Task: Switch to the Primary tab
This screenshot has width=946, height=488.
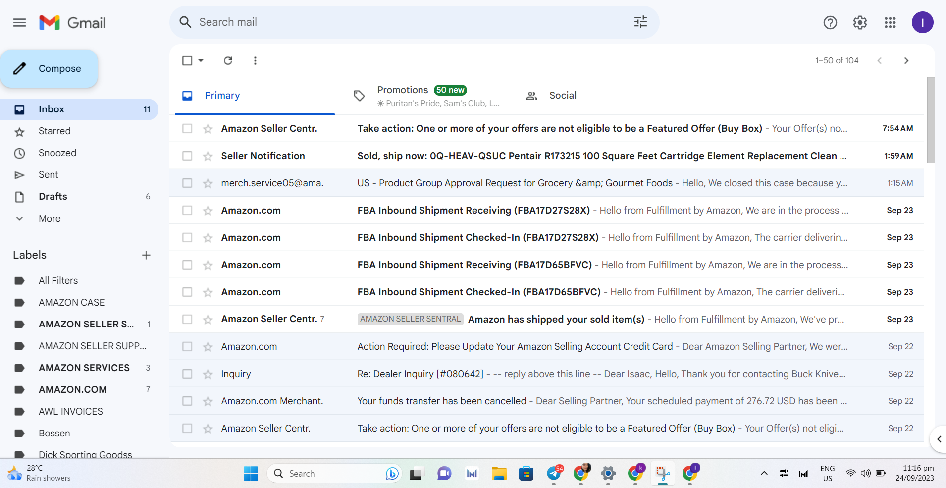Action: point(255,96)
